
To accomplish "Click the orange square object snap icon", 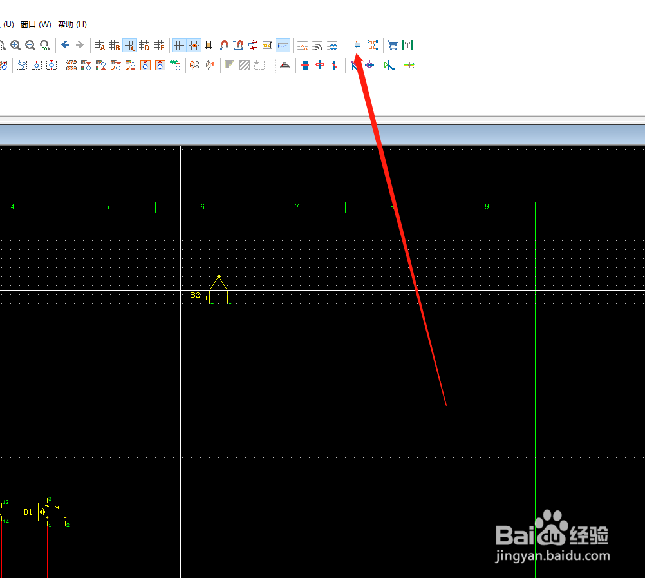I will click(209, 45).
